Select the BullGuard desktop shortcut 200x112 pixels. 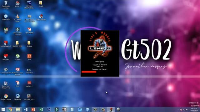coord(6,57)
